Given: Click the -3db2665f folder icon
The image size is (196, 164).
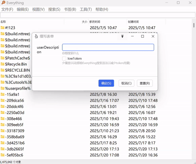Looking at the screenshot, I should pos(2,149).
